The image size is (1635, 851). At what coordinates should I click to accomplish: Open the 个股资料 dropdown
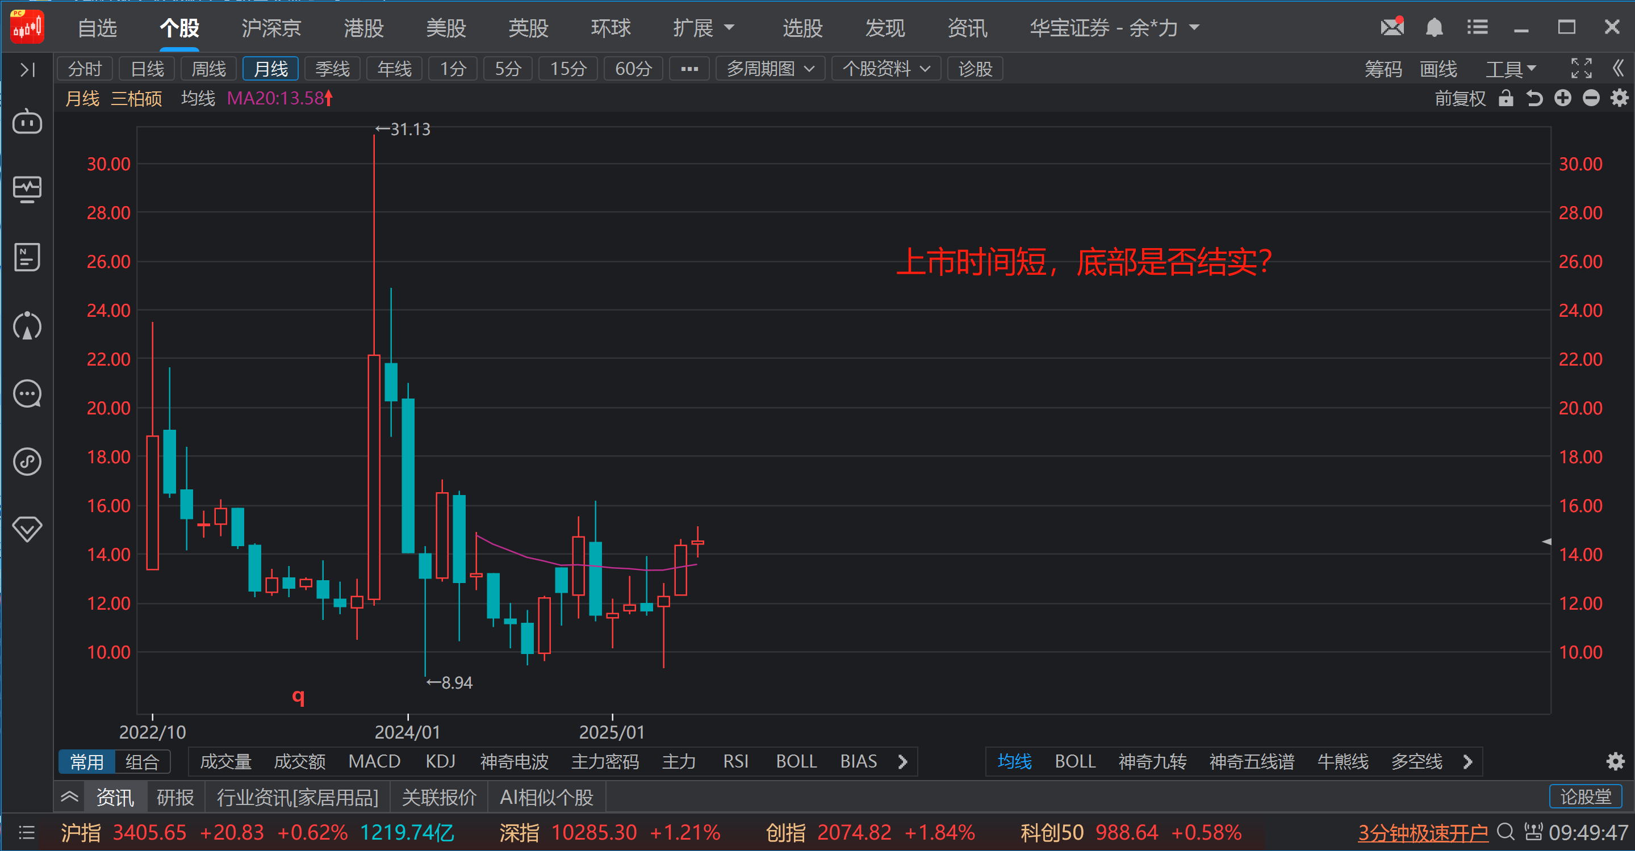pyautogui.click(x=886, y=69)
